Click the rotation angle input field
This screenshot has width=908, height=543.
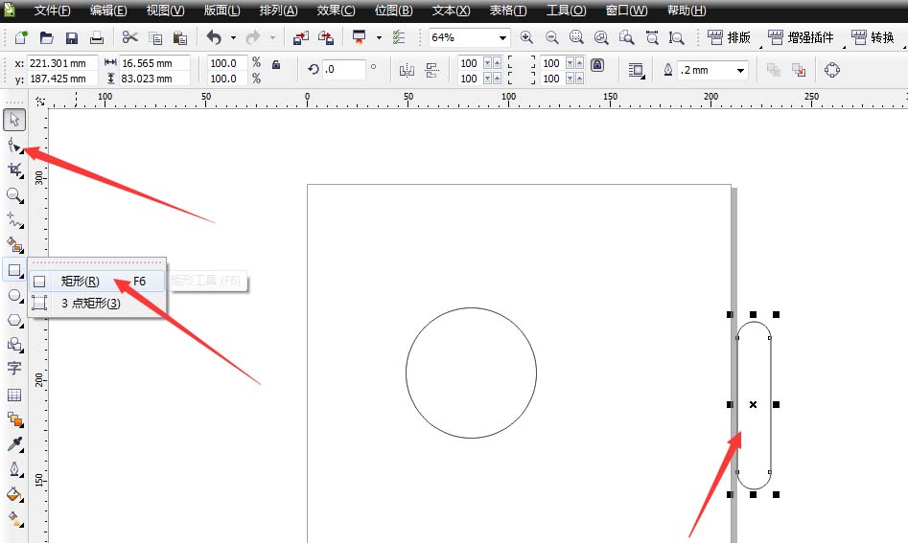point(342,71)
